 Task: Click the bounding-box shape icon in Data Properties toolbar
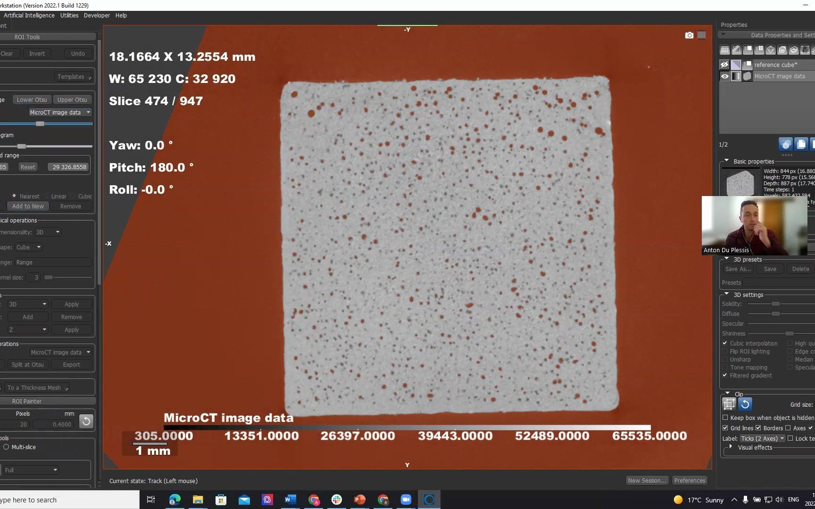tap(805, 49)
